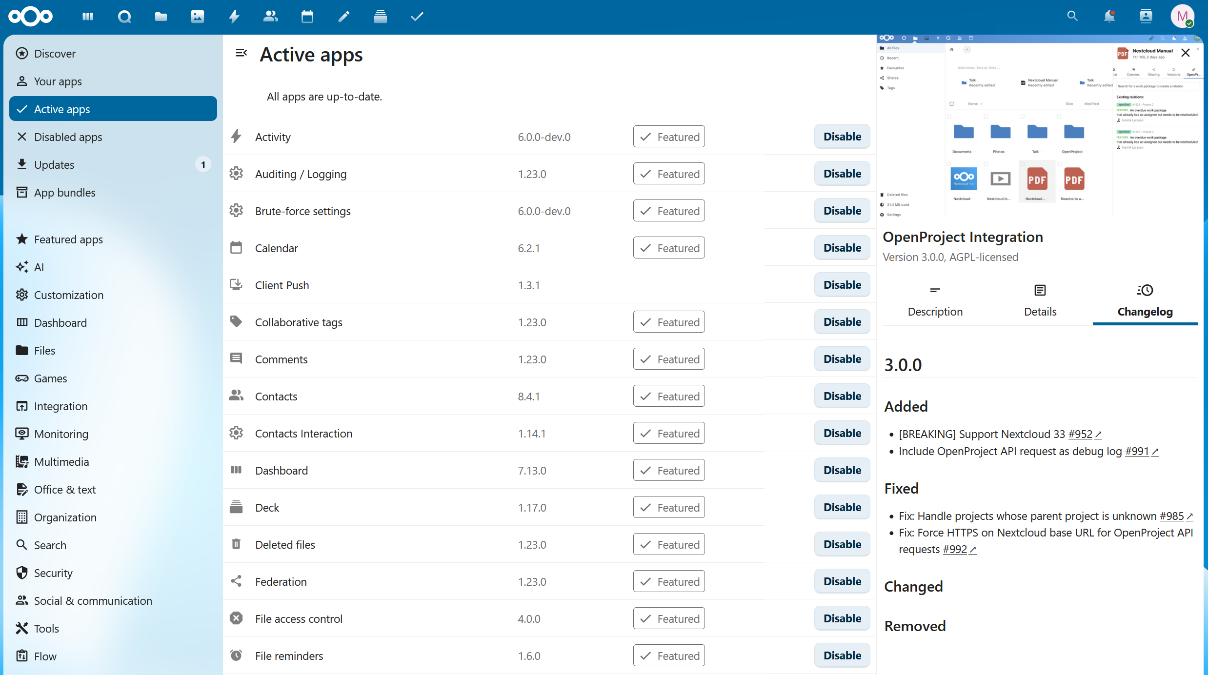Image resolution: width=1208 pixels, height=675 pixels.
Task: Uncheck Featured for the Deck app
Action: point(669,507)
